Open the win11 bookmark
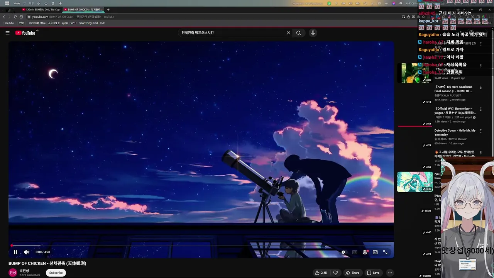 (x=73, y=23)
